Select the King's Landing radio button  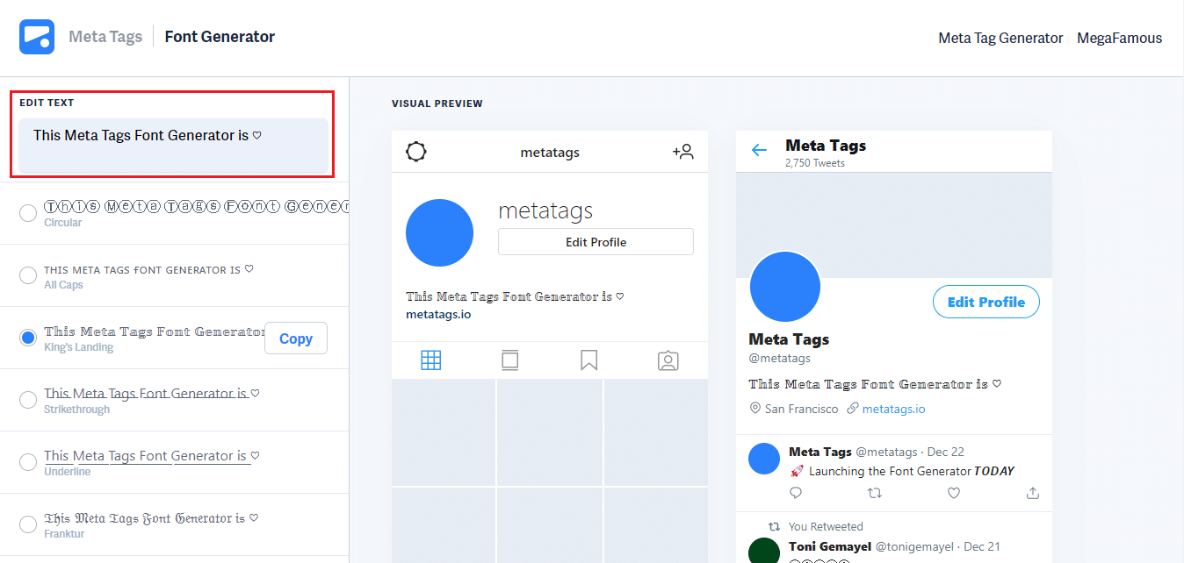tap(28, 338)
